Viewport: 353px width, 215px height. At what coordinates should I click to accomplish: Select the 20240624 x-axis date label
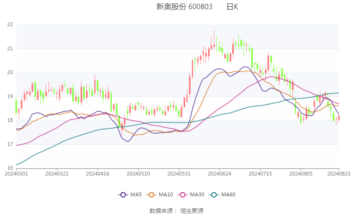[219, 173]
